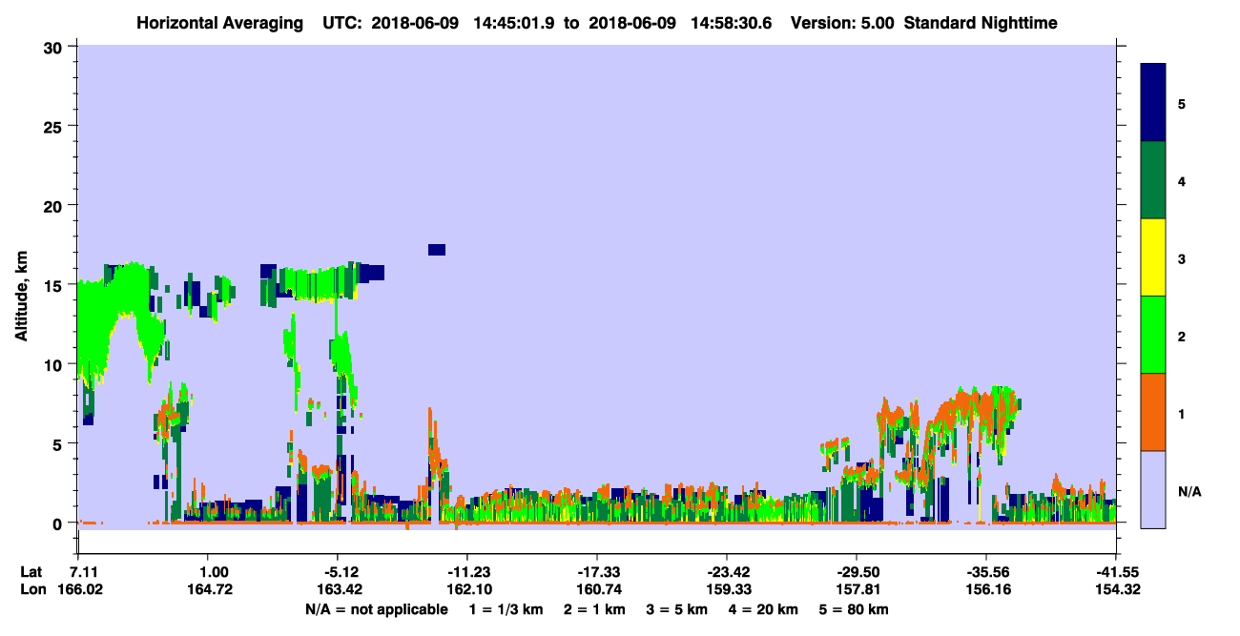Click the yellow colorbar segment labeled 3
The image size is (1240, 636).
coord(1154,257)
